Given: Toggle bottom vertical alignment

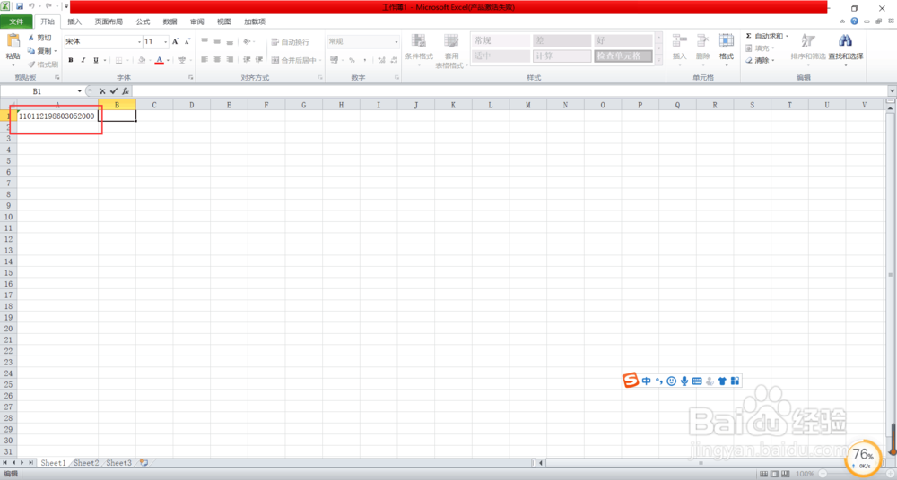Looking at the screenshot, I should pyautogui.click(x=230, y=41).
